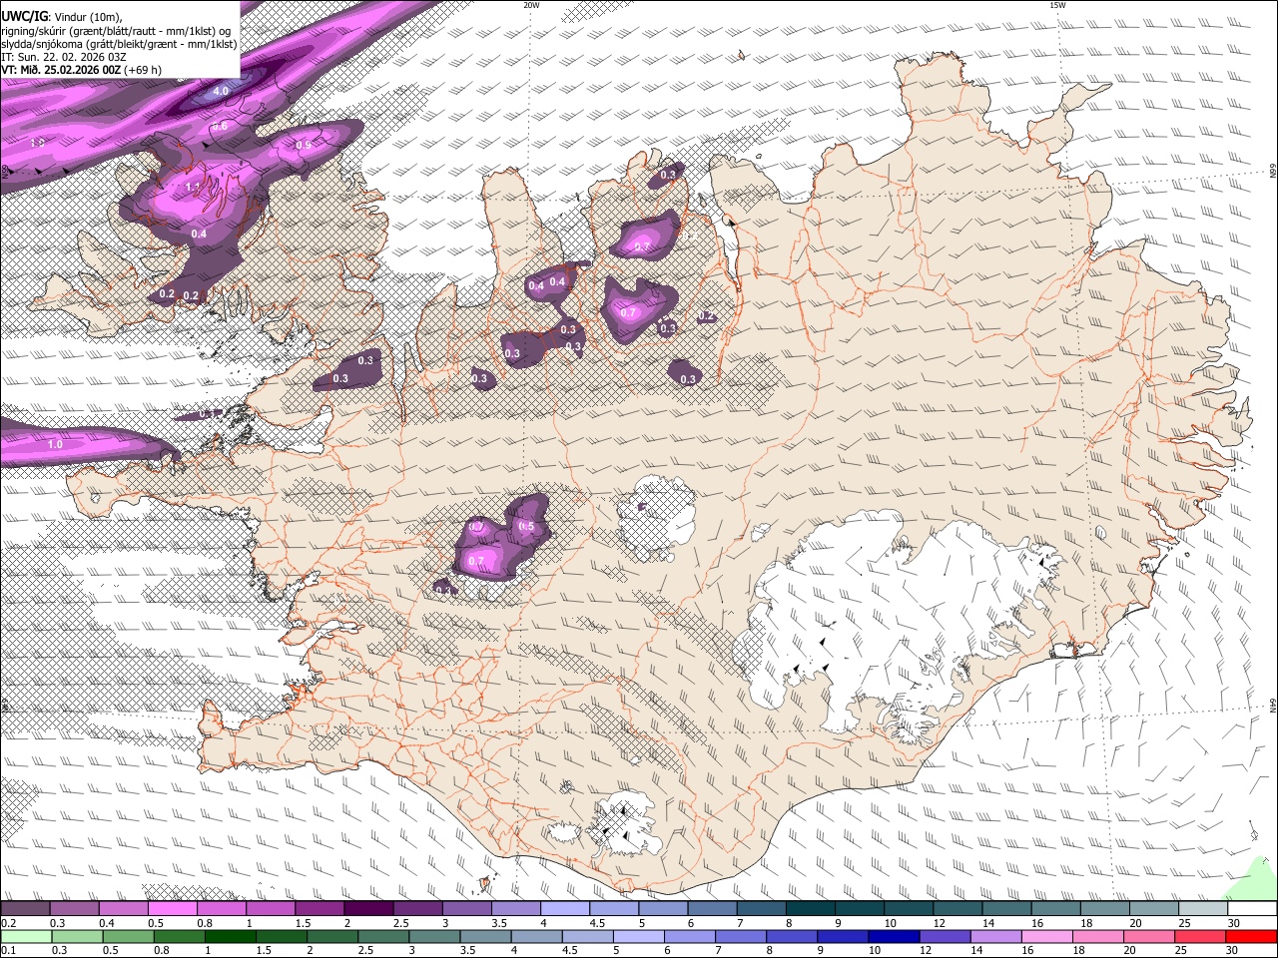The height and width of the screenshot is (958, 1278).
Task: Click the 'slydda/snjókoma' legend description line
Action: click(119, 44)
